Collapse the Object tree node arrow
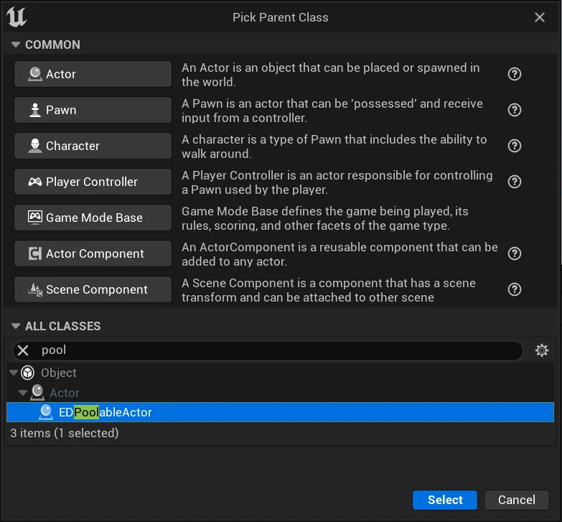The height and width of the screenshot is (522, 562). pos(13,373)
